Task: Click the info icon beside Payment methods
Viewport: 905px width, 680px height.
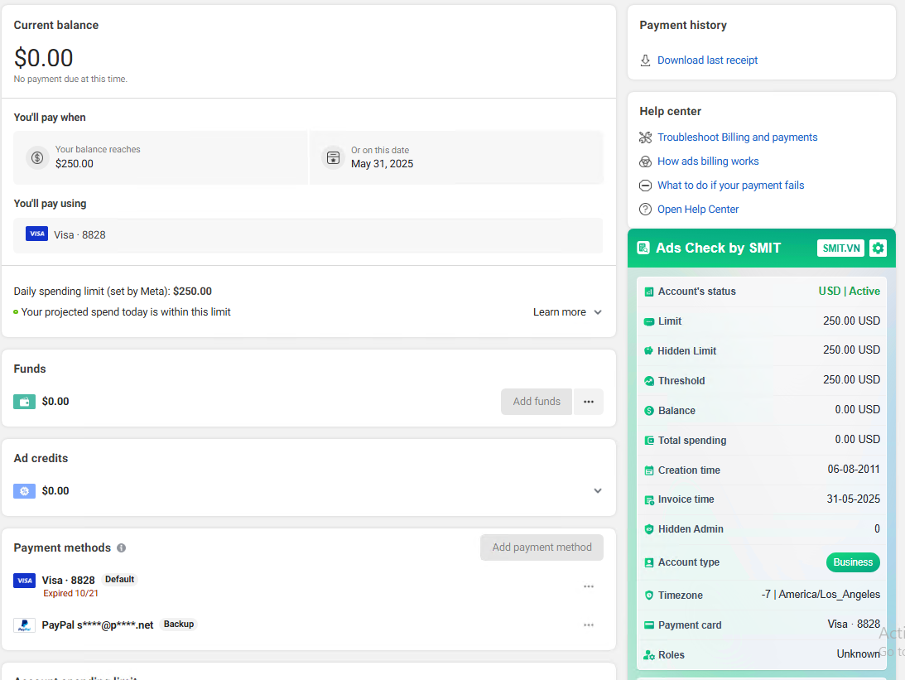Action: point(121,547)
